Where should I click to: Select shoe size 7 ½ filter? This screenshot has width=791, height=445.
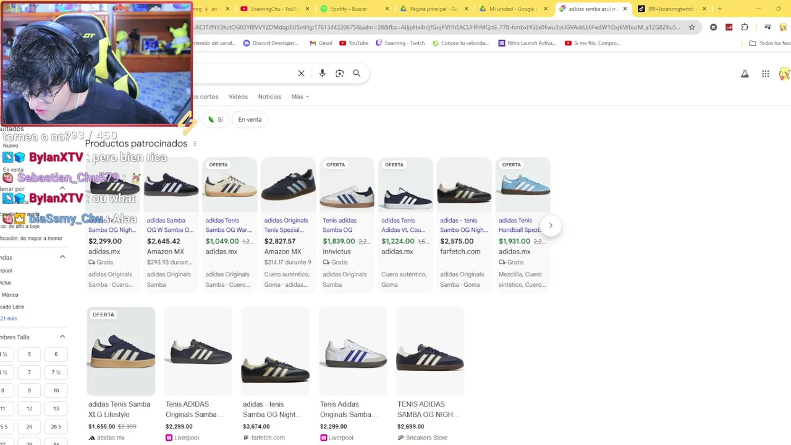56,373
